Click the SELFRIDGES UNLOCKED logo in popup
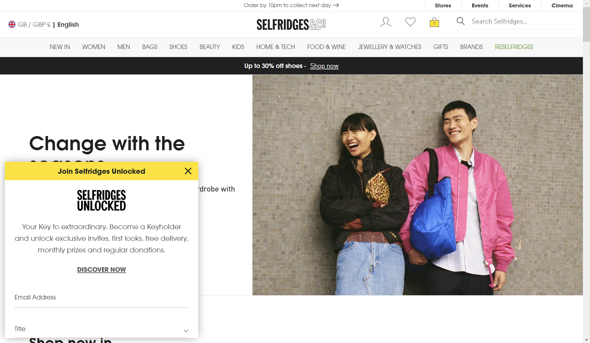 102,201
